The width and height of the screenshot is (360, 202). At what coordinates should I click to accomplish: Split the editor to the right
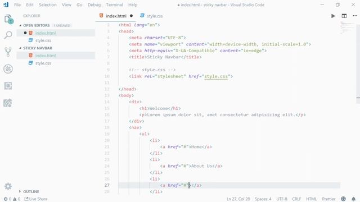[x=344, y=16]
